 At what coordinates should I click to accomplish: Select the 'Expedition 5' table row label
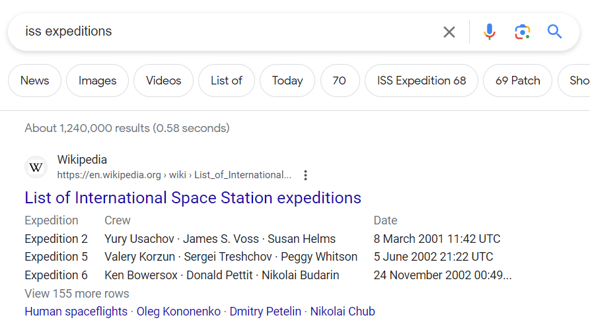(56, 257)
